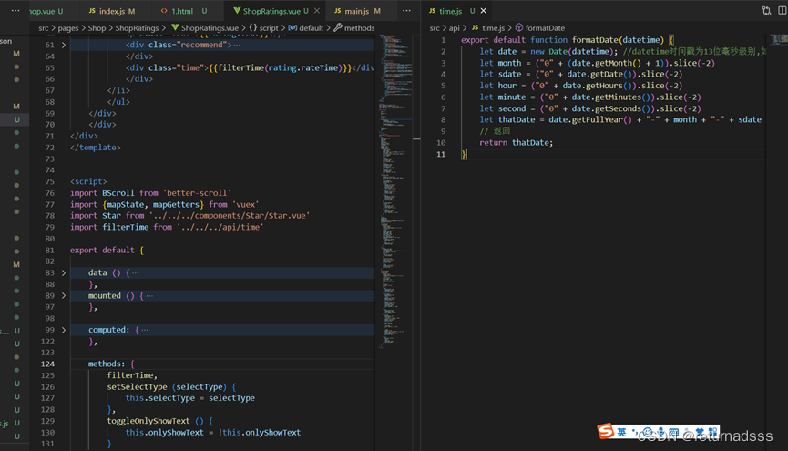The height and width of the screenshot is (451, 788).
Task: Open the ellipsis menu above the sidebar
Action: coord(15,11)
